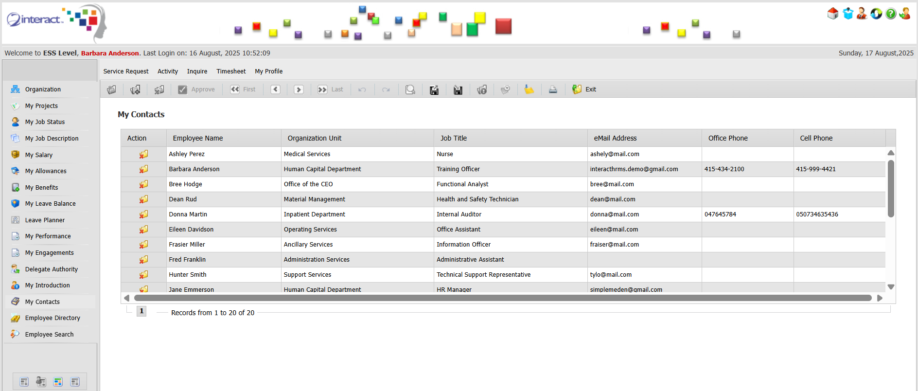The height and width of the screenshot is (391, 918).
Task: Click the horizontal scrollbar right arrow
Action: pyautogui.click(x=880, y=298)
